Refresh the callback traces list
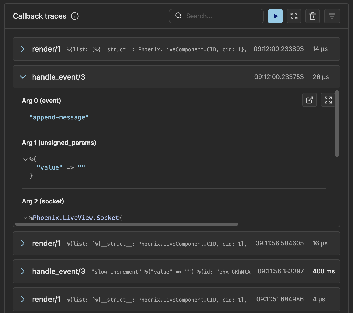This screenshot has height=313, width=353. click(294, 16)
